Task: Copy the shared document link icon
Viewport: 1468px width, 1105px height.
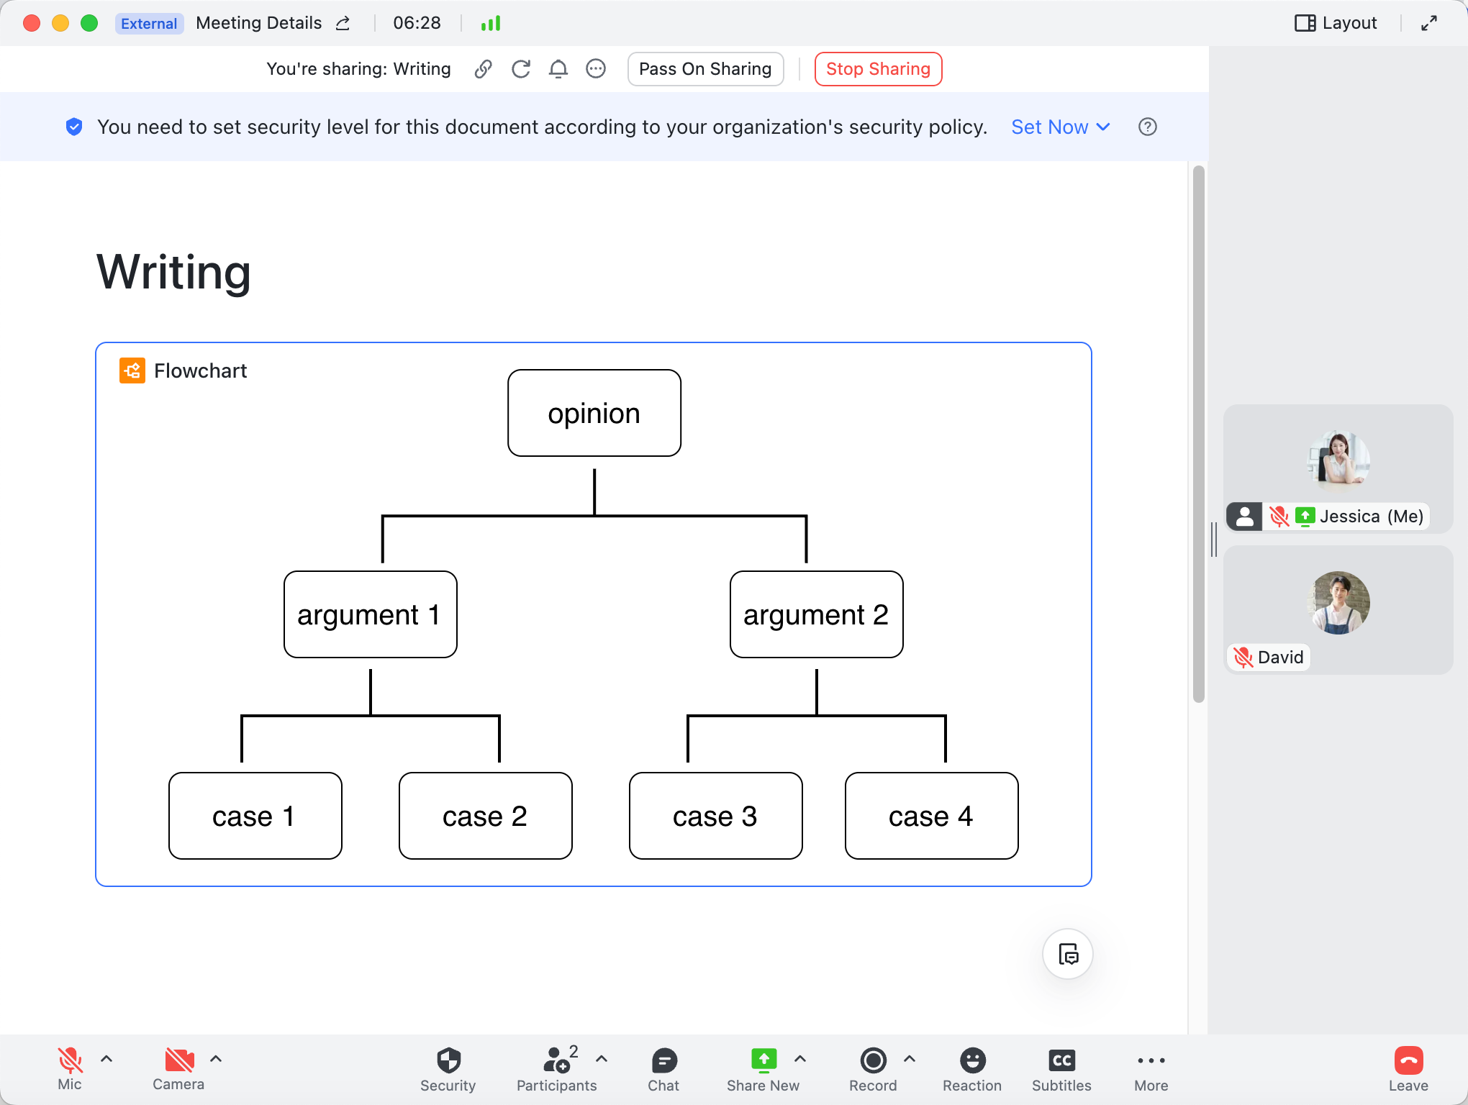Action: 484,69
